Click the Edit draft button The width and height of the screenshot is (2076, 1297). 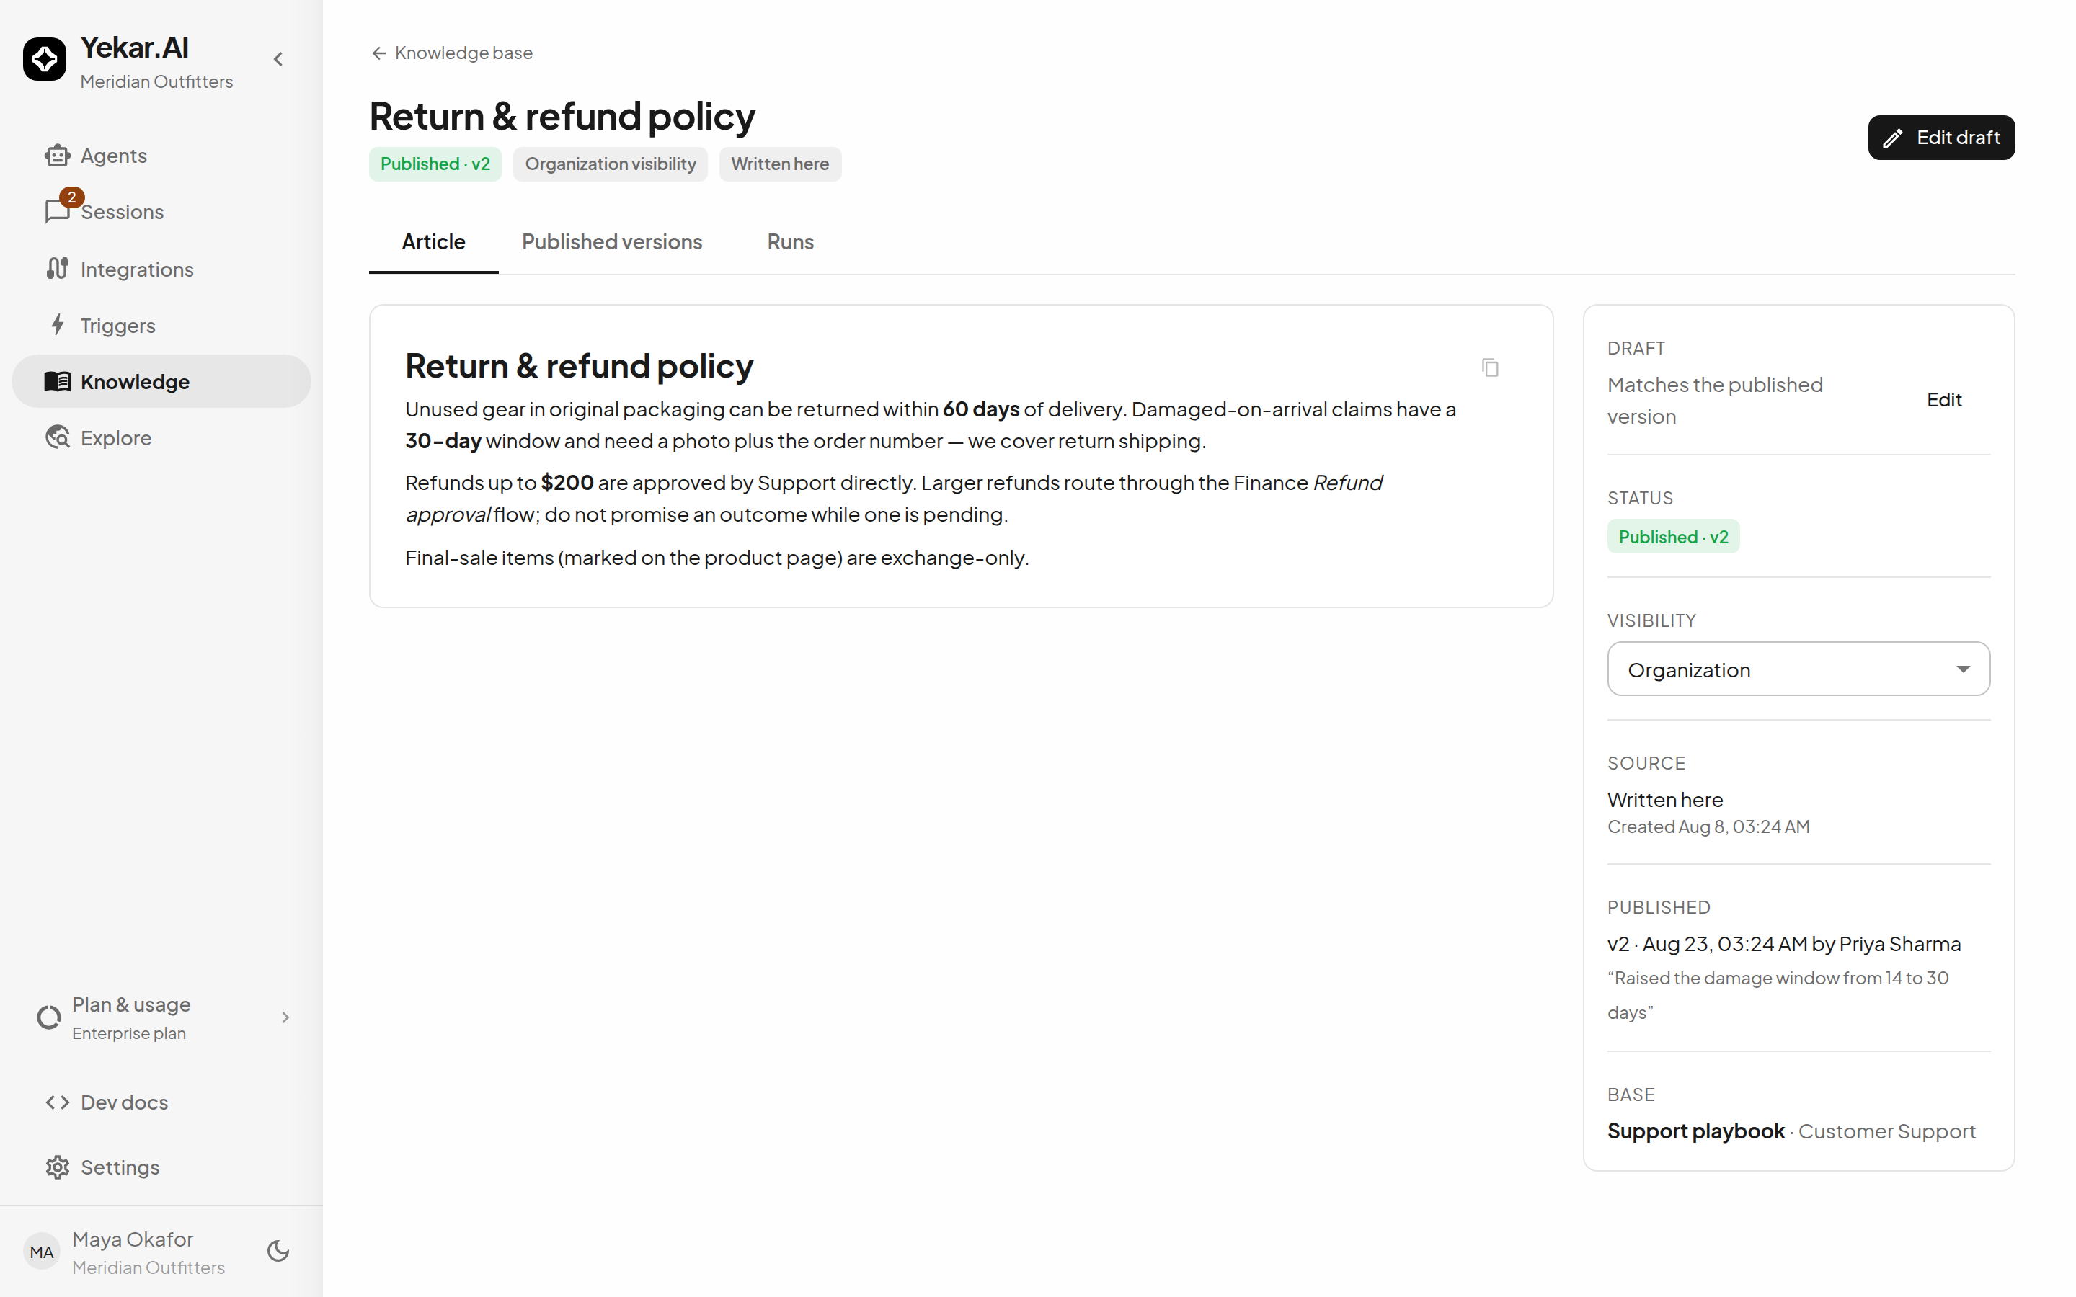click(1941, 137)
